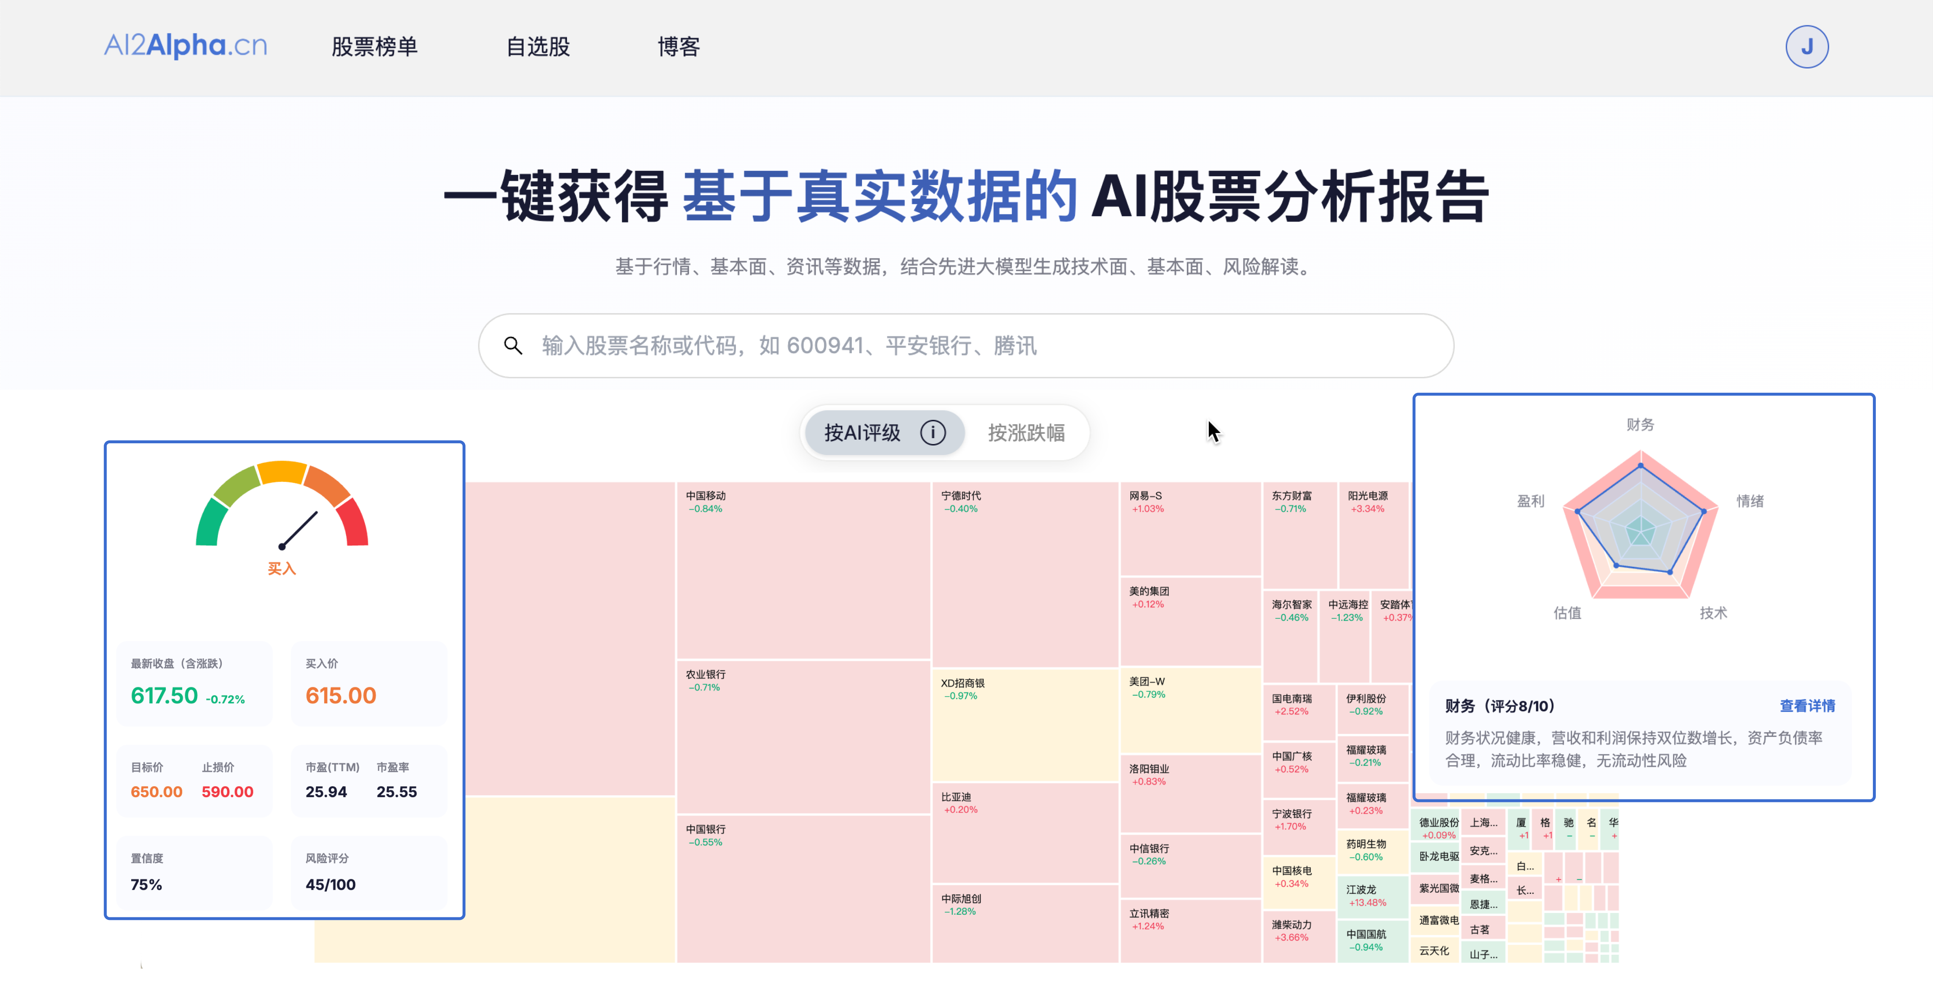Click the 买入 gauge rating label
The image size is (1933, 1006).
(x=281, y=569)
